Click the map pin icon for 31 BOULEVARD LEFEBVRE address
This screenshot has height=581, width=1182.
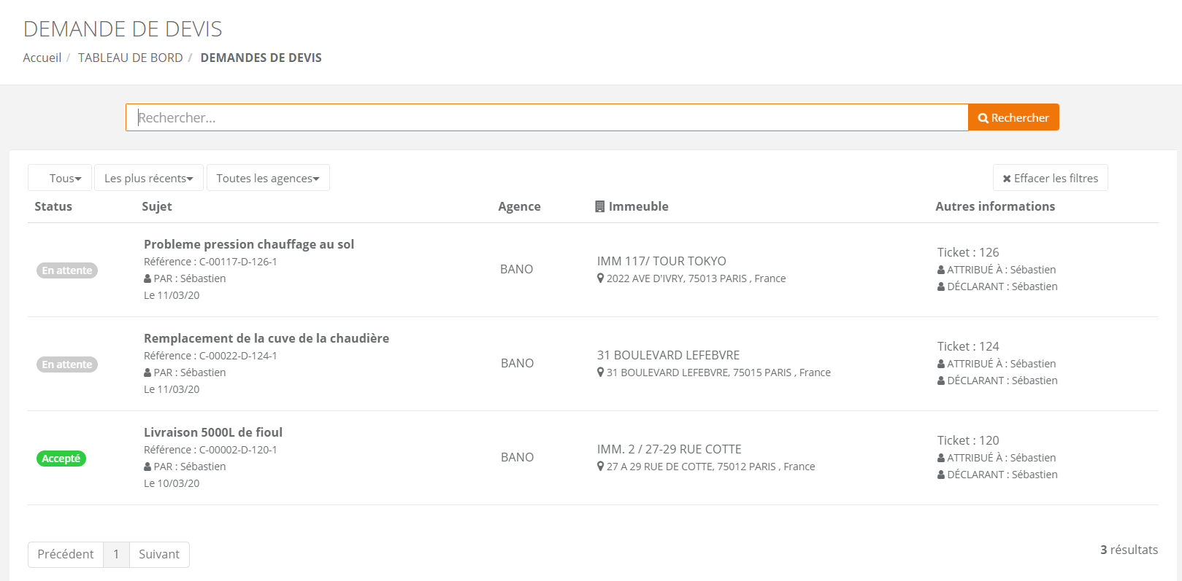(x=600, y=373)
